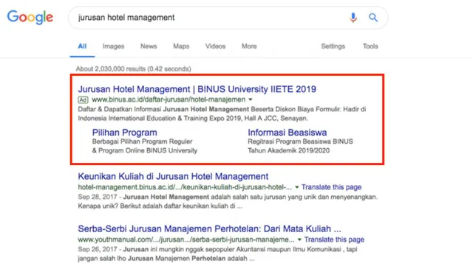The image size is (473, 269).
Task: Expand arrow beside hotel-management.binus.ac.id URL
Action: [x=297, y=187]
